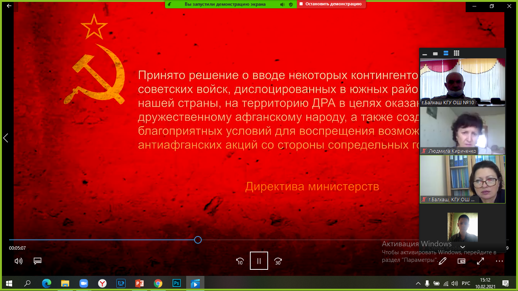
Task: Click the back arrow in player
Action: tap(9, 6)
